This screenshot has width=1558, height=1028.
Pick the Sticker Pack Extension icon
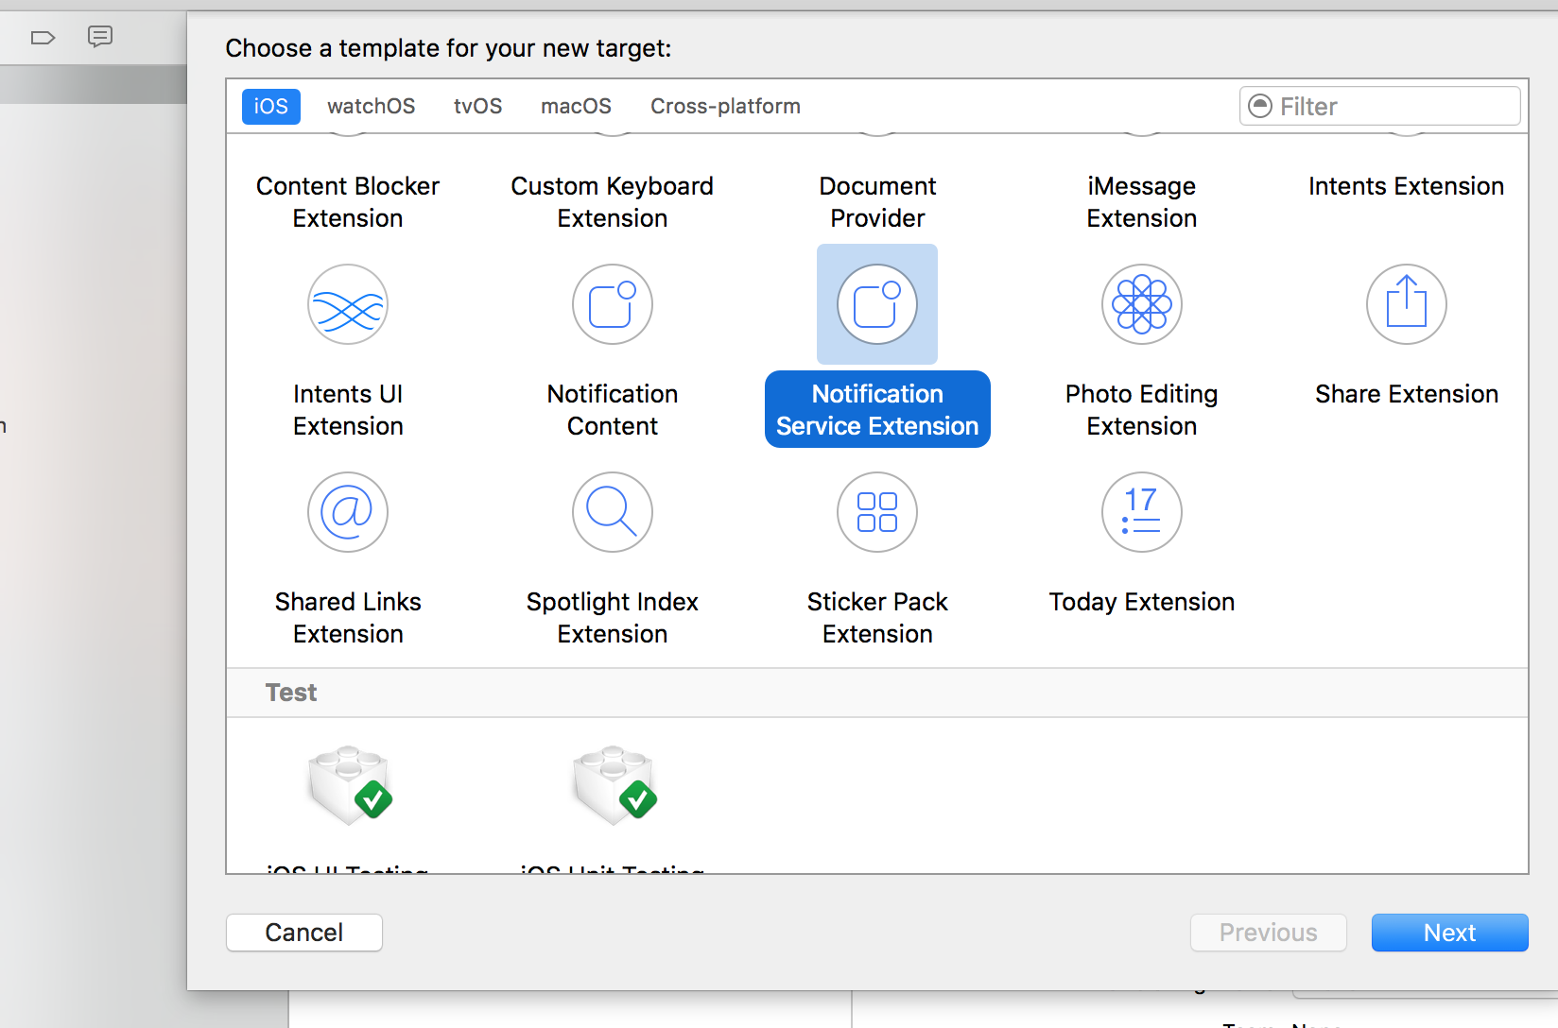click(x=877, y=513)
